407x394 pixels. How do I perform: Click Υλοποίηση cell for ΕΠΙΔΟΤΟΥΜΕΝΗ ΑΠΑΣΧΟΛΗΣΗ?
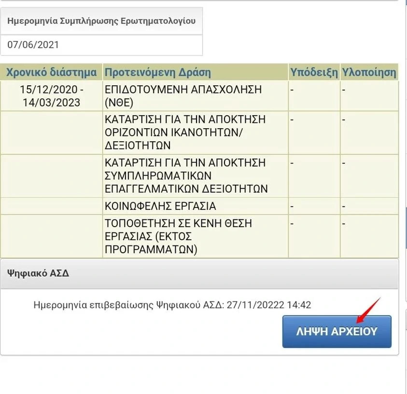pos(369,95)
